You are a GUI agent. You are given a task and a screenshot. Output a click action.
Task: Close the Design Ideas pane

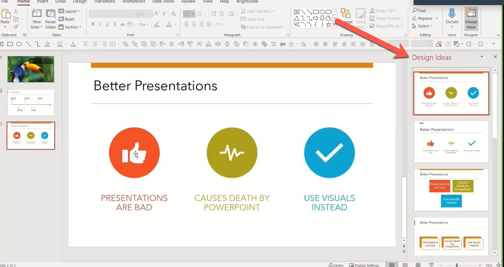click(x=495, y=57)
